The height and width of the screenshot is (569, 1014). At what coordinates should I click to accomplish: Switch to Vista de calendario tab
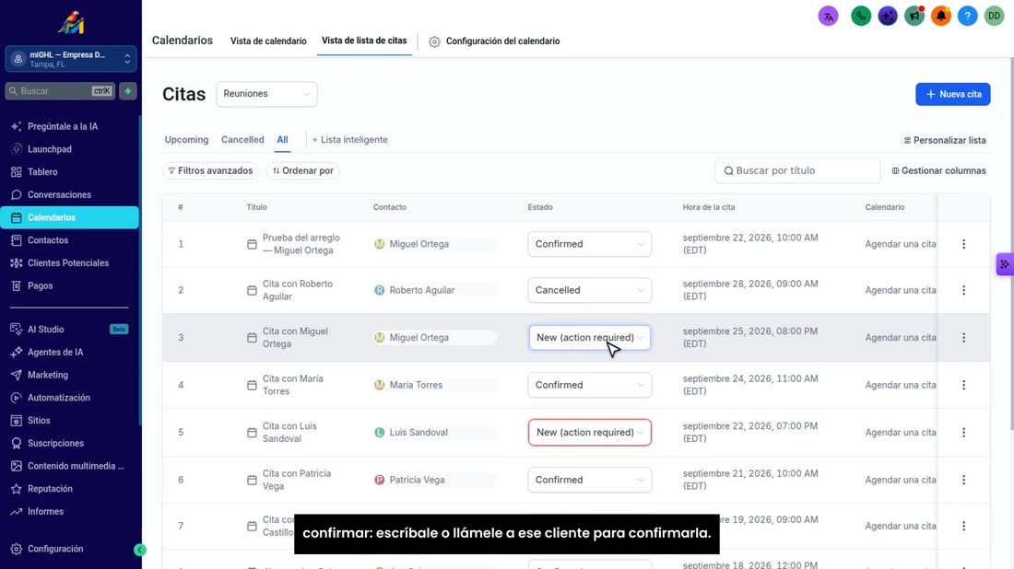tap(268, 41)
